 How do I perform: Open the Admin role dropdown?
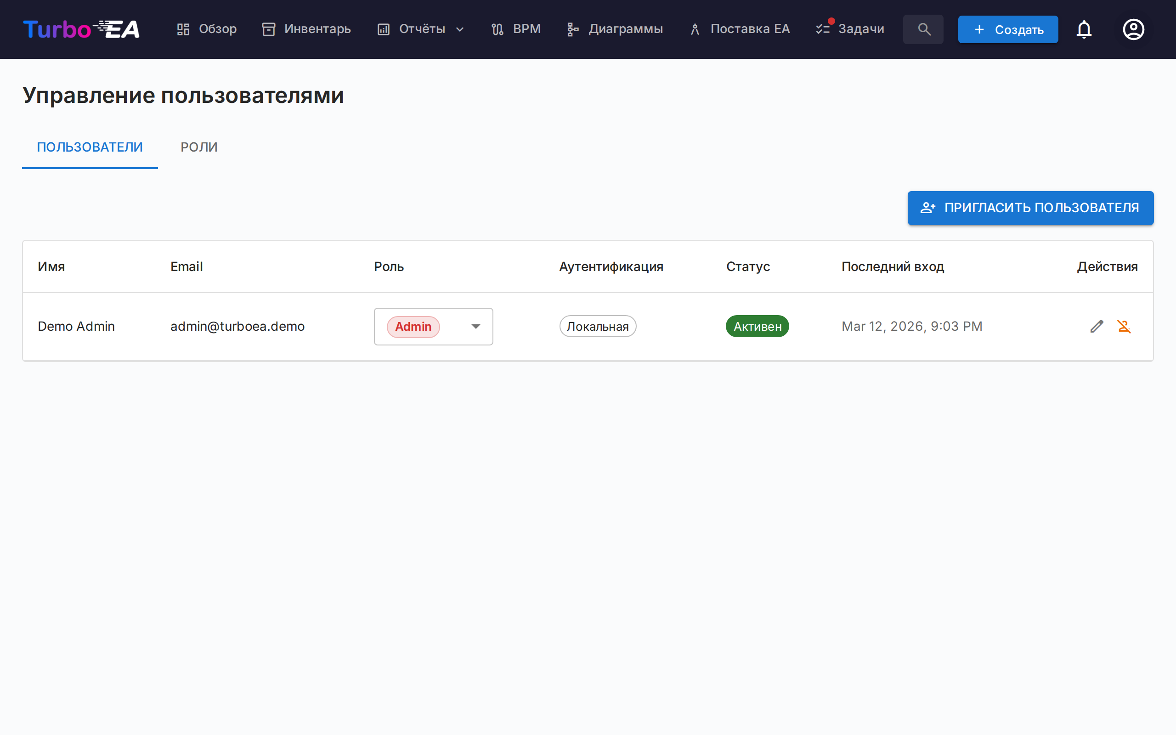(x=433, y=327)
